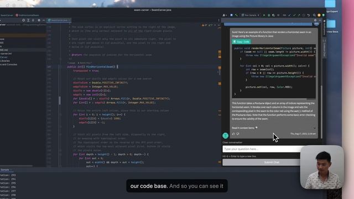This screenshot has width=354, height=199.
Task: Give thumbs up to the chat response
Action: coord(233,134)
